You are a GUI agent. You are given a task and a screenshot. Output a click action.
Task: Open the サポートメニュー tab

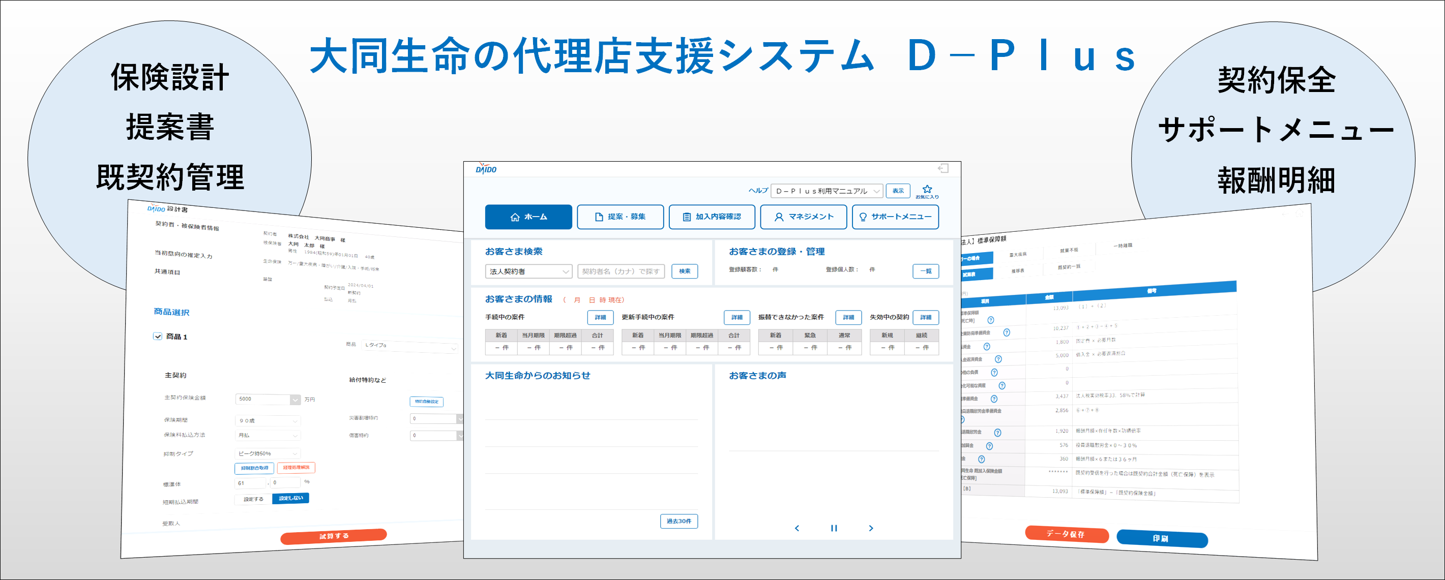point(895,217)
